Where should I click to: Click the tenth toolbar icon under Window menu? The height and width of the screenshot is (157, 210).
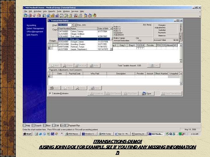coord(66,16)
